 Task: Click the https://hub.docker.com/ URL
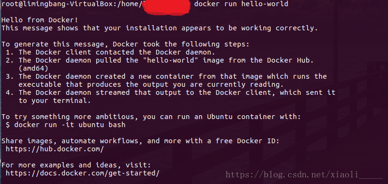pyautogui.click(x=55, y=149)
